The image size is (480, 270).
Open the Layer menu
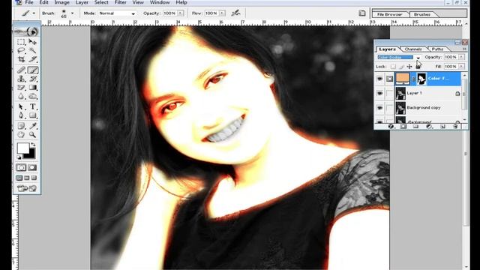82,2
